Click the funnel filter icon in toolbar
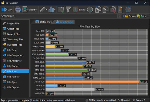This screenshot has height=102, width=150. 68,10
